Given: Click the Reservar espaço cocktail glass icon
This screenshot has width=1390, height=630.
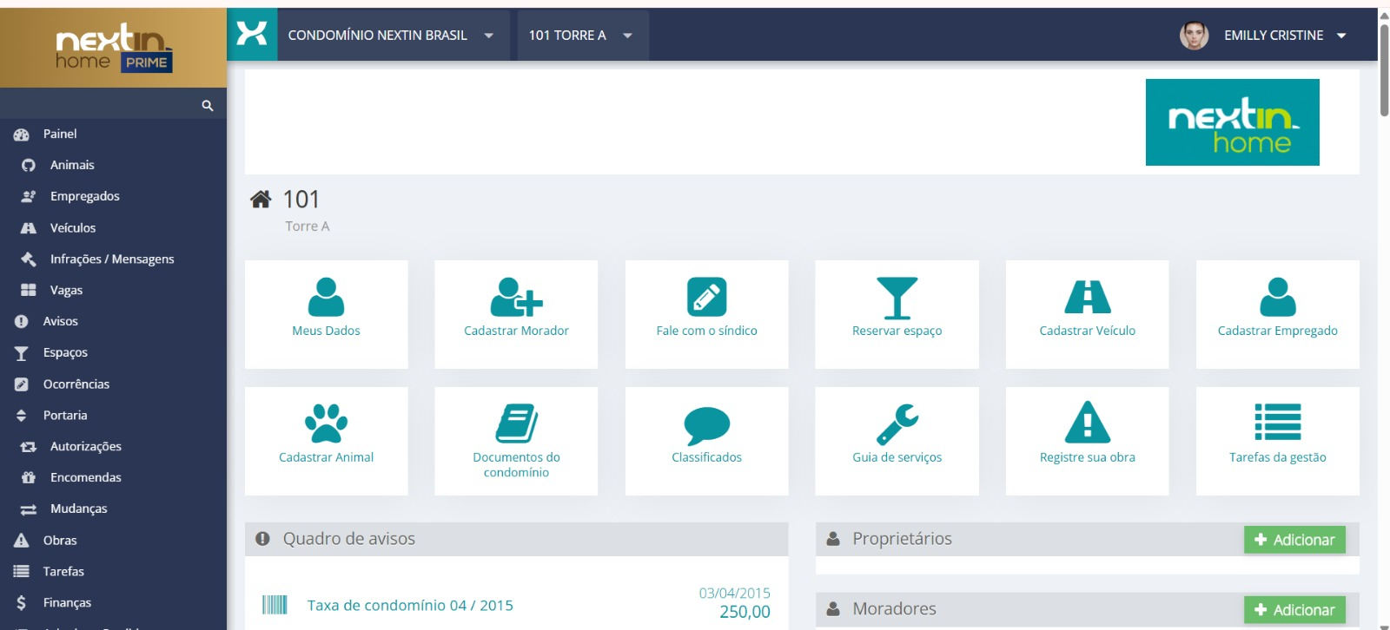Looking at the screenshot, I should [x=897, y=298].
